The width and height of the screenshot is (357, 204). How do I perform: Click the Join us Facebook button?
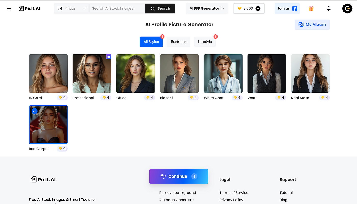[287, 8]
